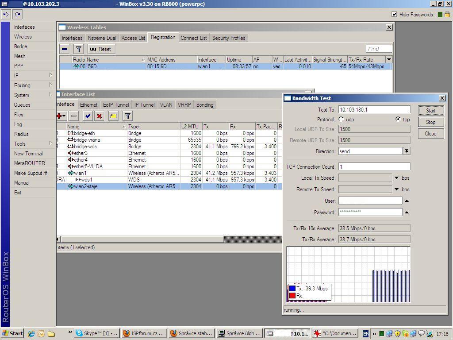453x340 pixels.
Task: Click the Interface List filter funnel icon
Action: click(x=127, y=116)
